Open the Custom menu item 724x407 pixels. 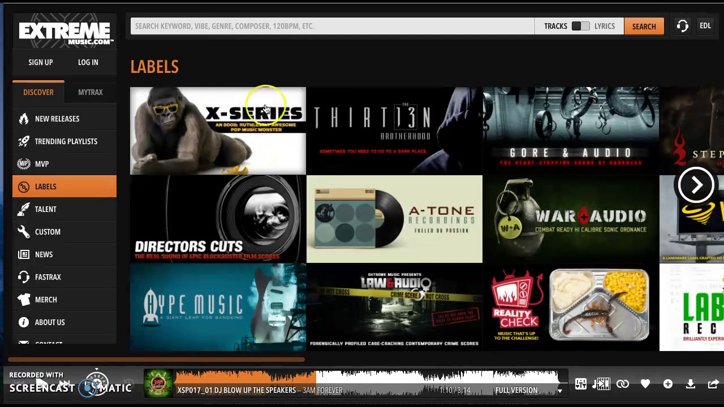(64, 232)
